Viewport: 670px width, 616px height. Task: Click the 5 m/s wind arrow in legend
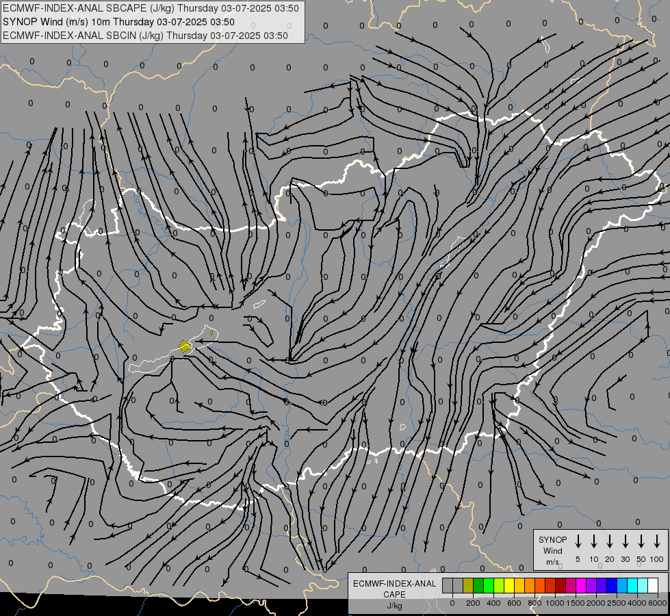point(578,541)
